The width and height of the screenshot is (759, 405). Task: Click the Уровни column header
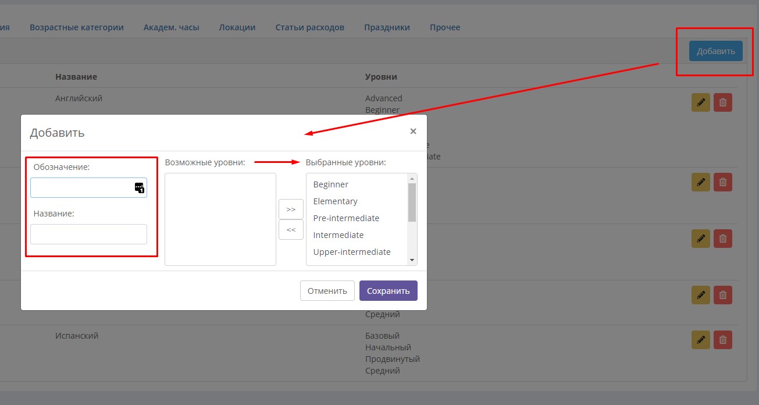pos(381,77)
